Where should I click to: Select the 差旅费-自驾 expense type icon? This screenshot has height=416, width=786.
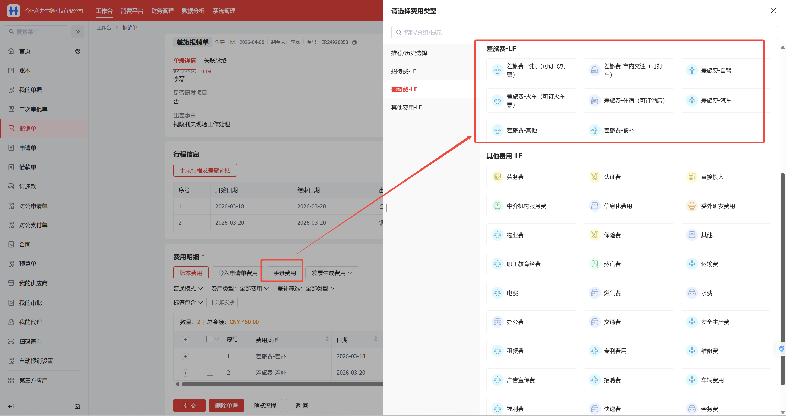tap(692, 71)
